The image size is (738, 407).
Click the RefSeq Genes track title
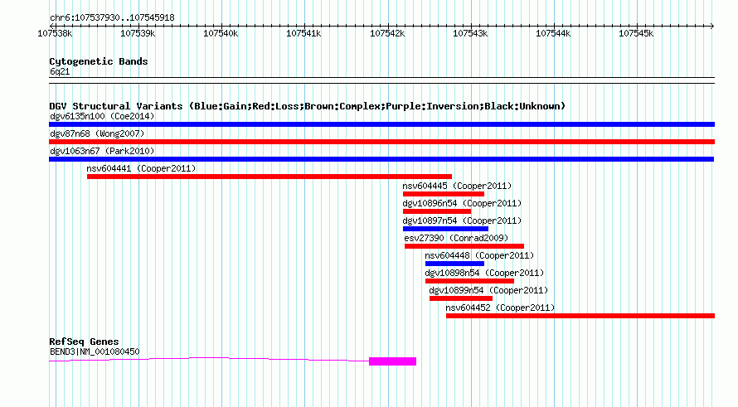[84, 342]
